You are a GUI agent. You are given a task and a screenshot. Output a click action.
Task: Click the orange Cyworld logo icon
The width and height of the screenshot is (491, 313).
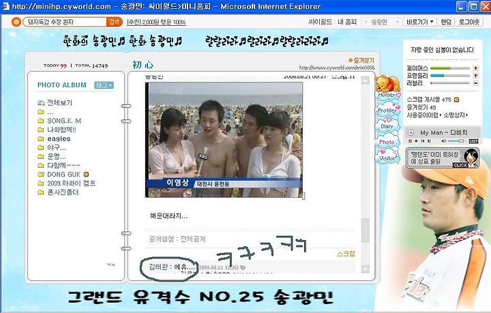click(x=16, y=22)
